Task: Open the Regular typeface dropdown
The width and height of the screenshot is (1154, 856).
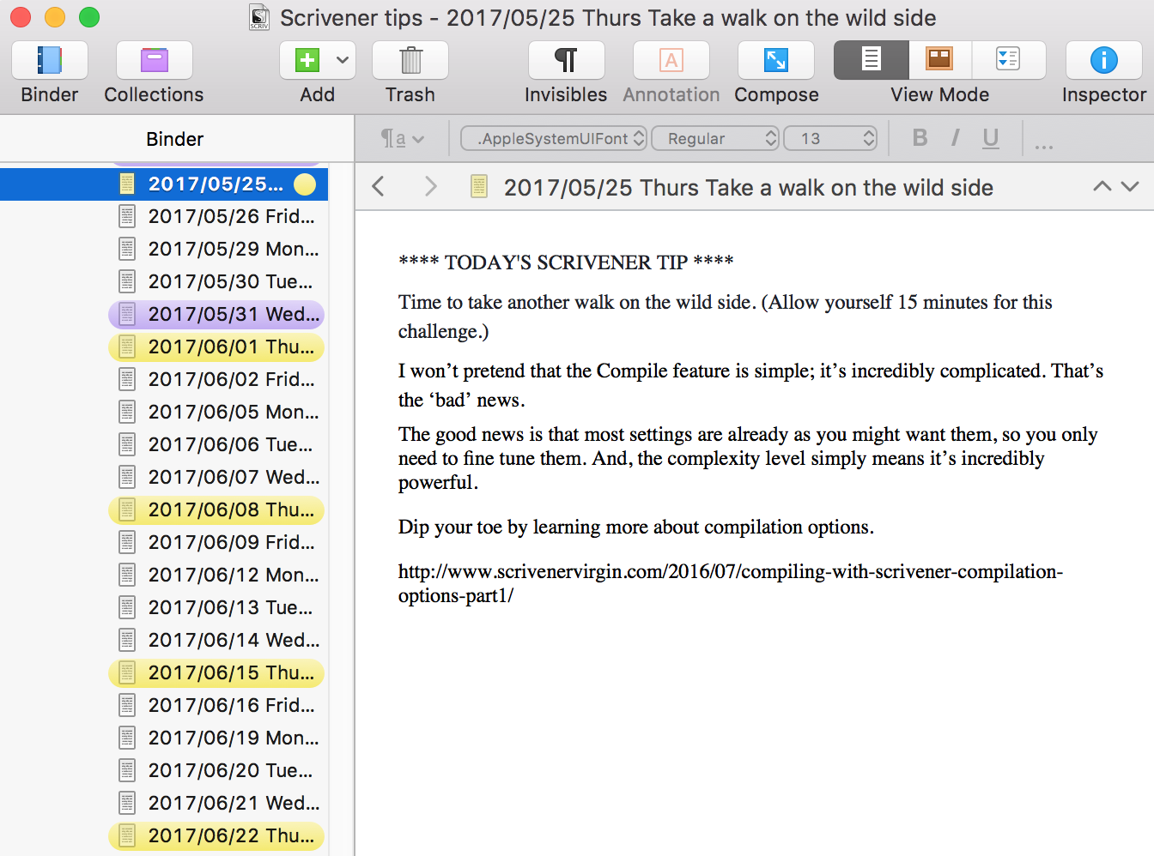Action: (x=715, y=138)
